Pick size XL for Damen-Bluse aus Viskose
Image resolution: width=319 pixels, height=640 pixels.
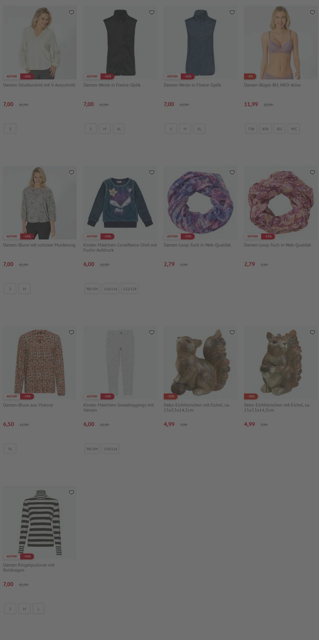[x=10, y=449]
